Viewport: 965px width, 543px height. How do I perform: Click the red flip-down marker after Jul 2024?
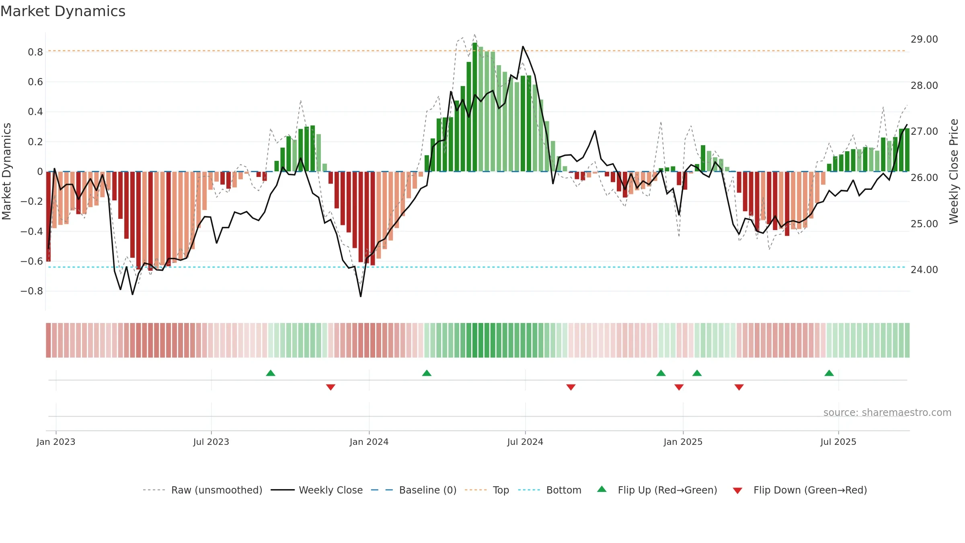tap(571, 387)
